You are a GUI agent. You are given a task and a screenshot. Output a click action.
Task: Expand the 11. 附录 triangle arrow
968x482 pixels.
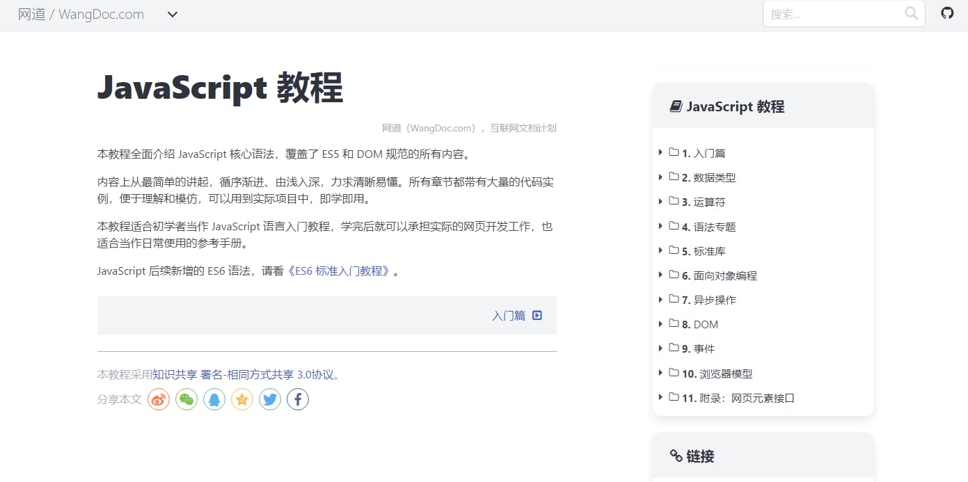(x=660, y=397)
